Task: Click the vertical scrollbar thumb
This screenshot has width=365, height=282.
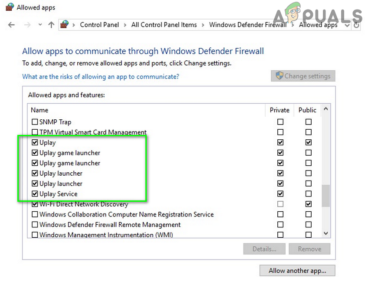Action: pyautogui.click(x=326, y=196)
